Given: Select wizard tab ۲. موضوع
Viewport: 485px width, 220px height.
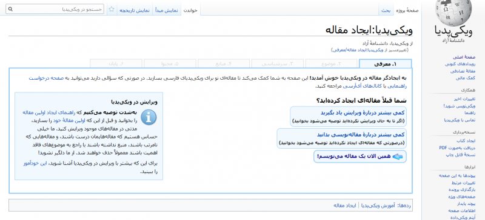Looking at the screenshot, I should coord(332,64).
